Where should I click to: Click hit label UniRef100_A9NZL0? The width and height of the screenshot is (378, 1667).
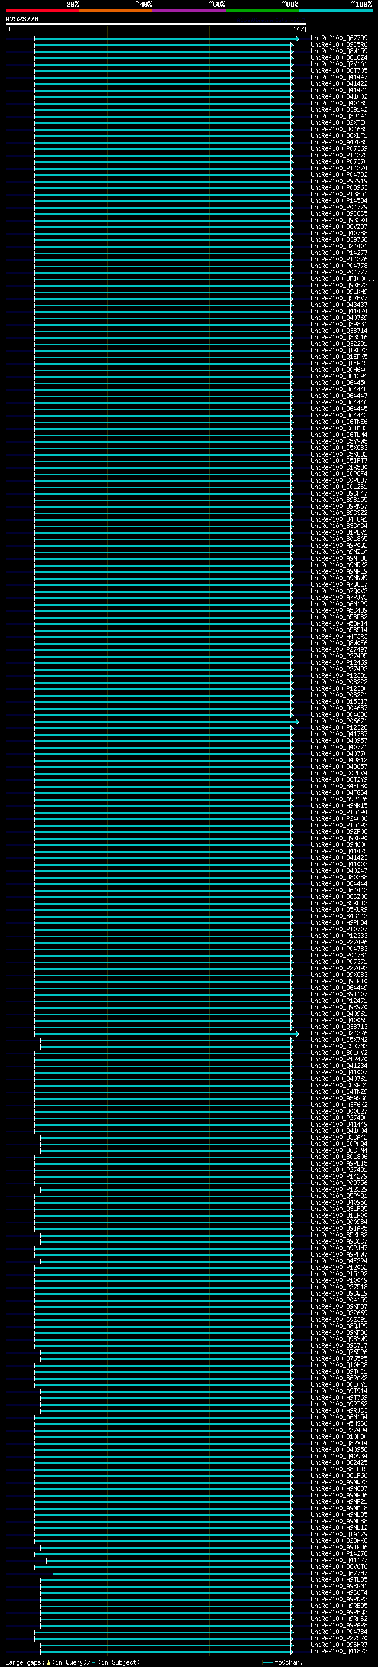point(339,552)
